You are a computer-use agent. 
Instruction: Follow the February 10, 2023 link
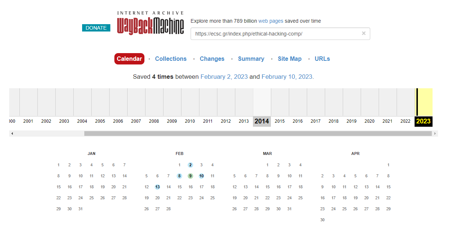[287, 77]
